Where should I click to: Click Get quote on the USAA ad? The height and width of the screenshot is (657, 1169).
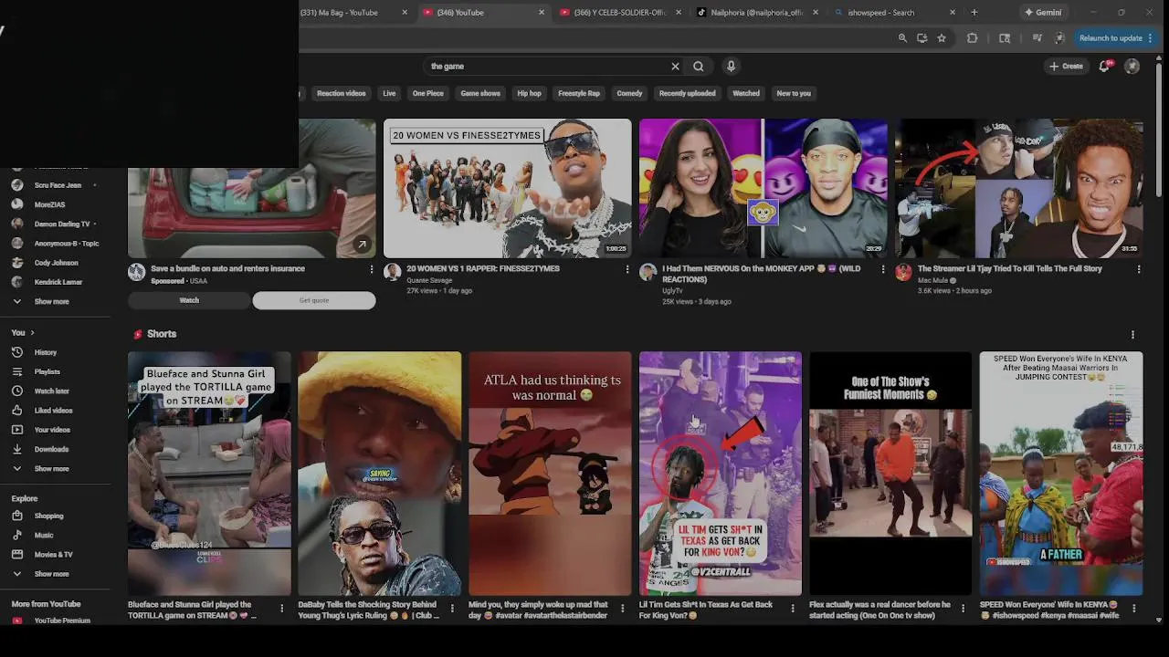click(x=314, y=300)
